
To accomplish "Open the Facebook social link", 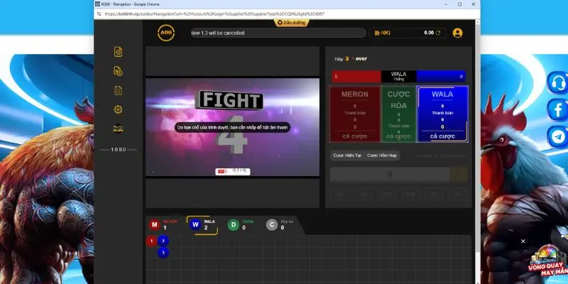I will [557, 109].
